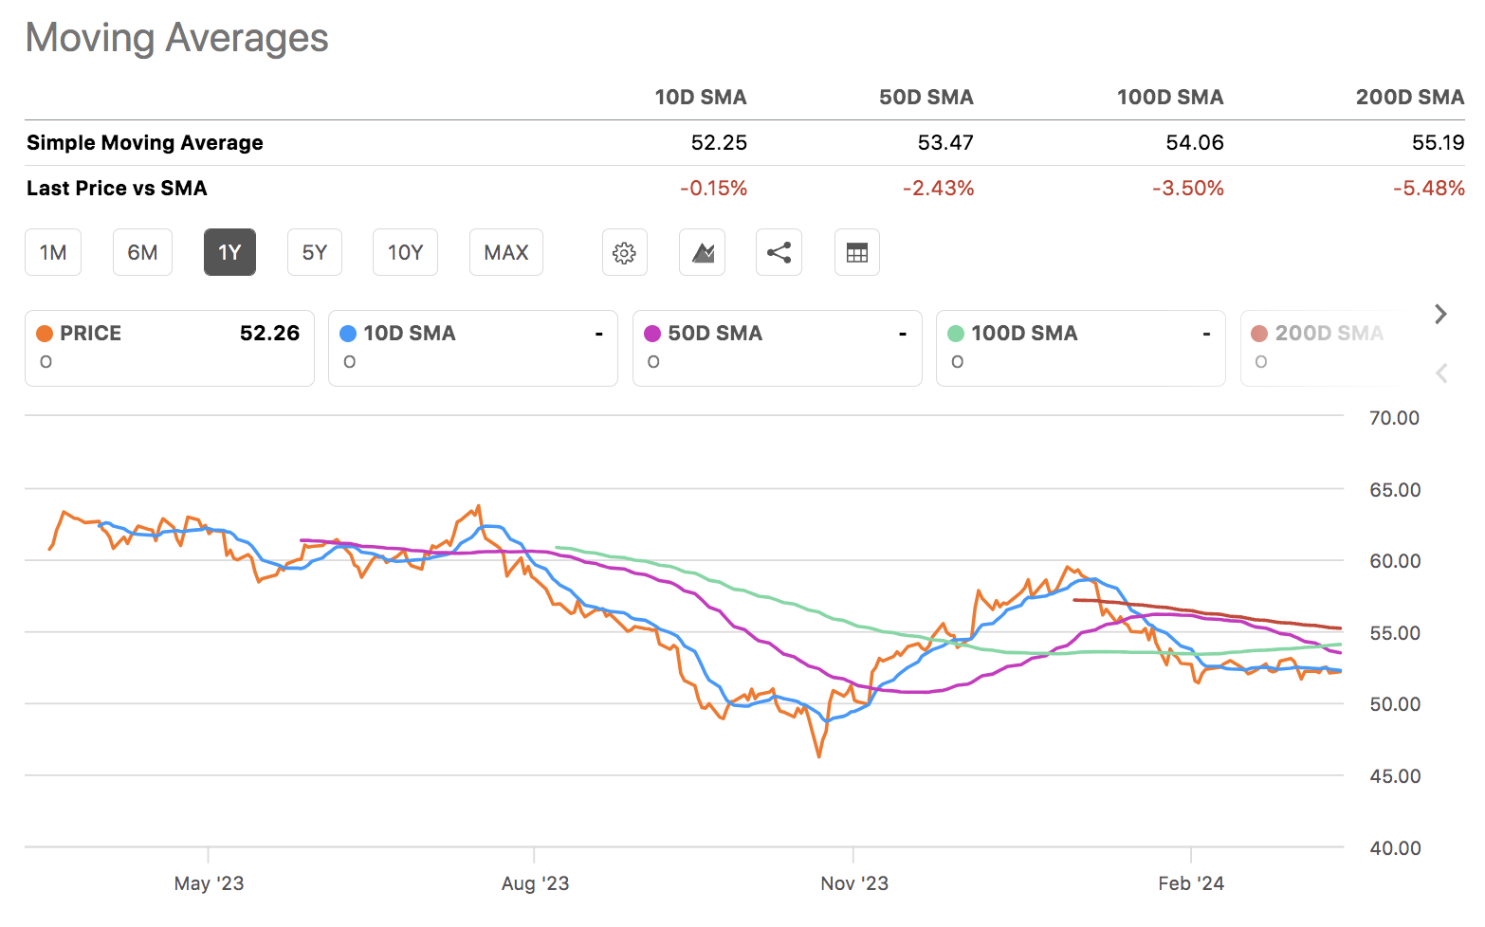This screenshot has width=1485, height=927.
Task: Toggle the 10D SMA O marker
Action: [349, 361]
